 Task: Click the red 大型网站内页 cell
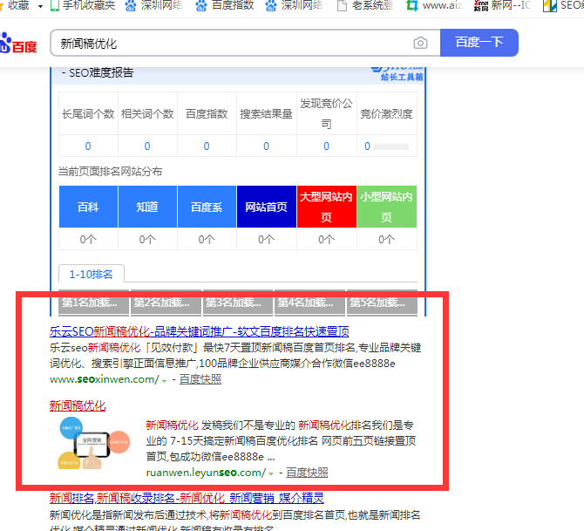click(326, 207)
